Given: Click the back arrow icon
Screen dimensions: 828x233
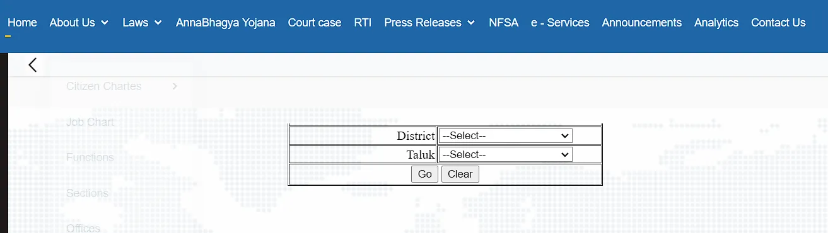Looking at the screenshot, I should (33, 64).
